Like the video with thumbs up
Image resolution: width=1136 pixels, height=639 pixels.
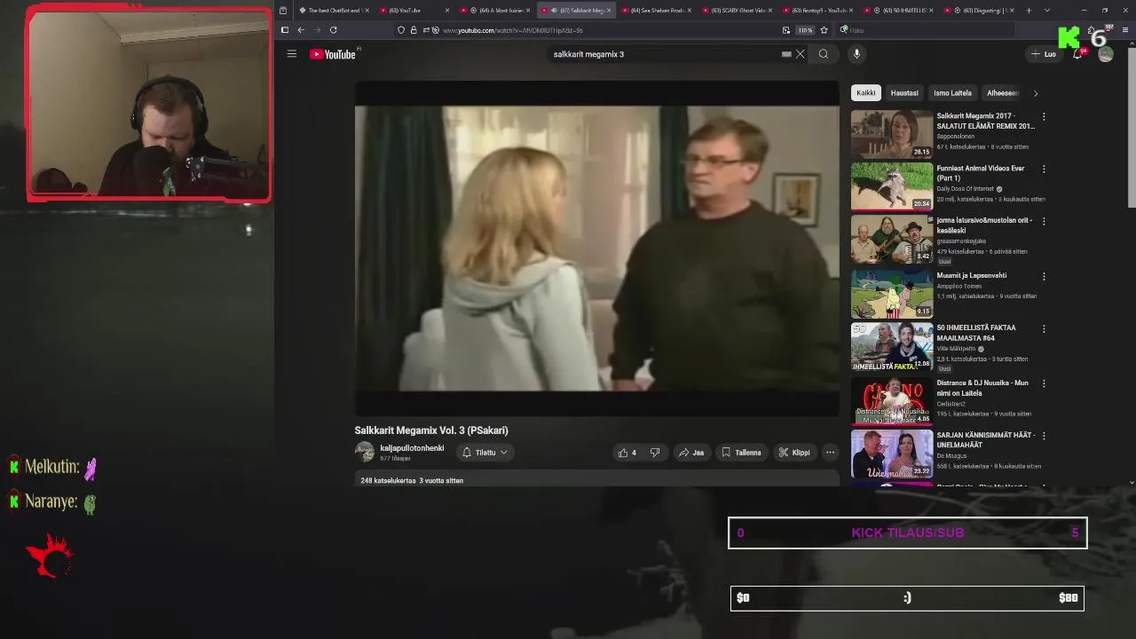point(627,453)
